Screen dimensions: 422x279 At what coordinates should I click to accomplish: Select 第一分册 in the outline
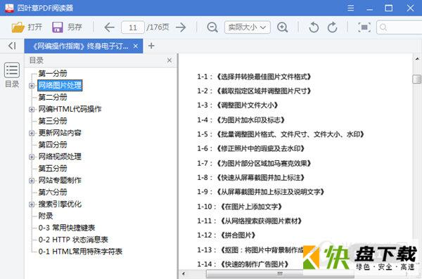pos(53,74)
